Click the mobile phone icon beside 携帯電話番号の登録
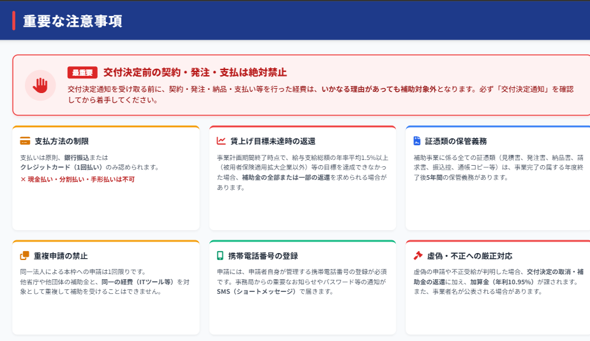Image resolution: width=590 pixels, height=341 pixels. point(221,256)
